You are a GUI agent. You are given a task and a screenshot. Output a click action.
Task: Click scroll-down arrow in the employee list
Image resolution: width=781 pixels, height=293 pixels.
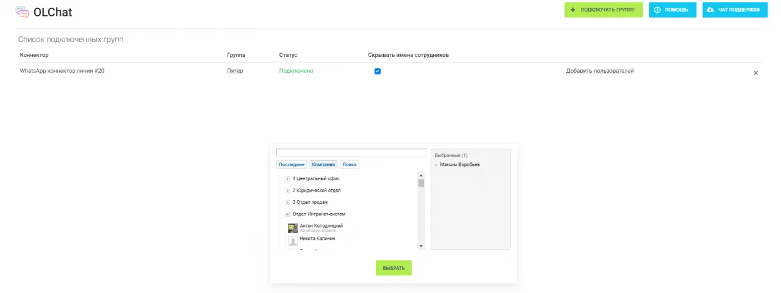pyautogui.click(x=420, y=246)
